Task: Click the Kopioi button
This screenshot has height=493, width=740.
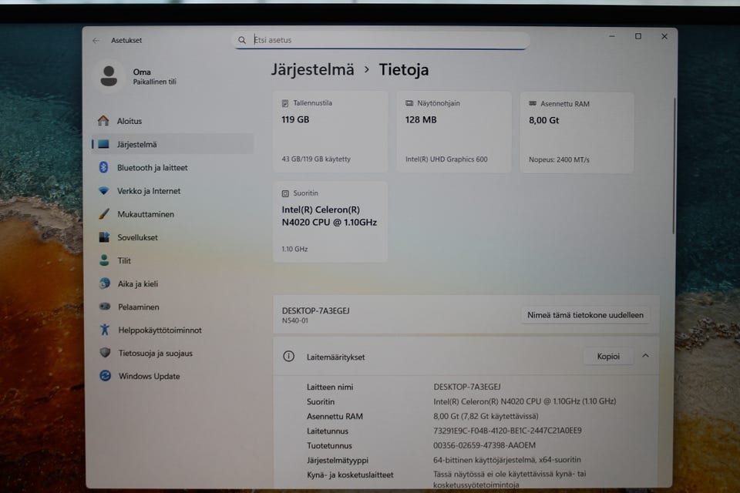Action: coord(608,356)
